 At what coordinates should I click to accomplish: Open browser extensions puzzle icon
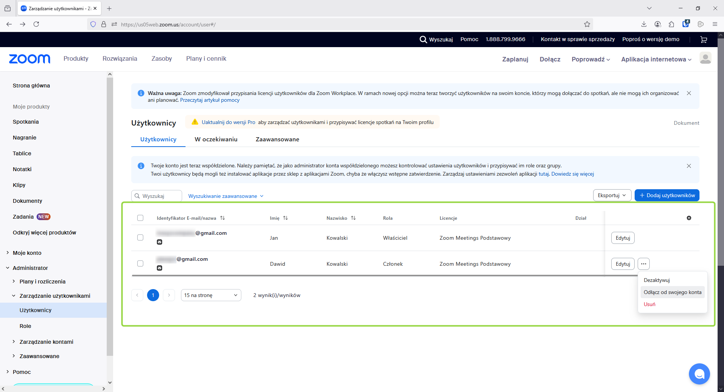[672, 24]
